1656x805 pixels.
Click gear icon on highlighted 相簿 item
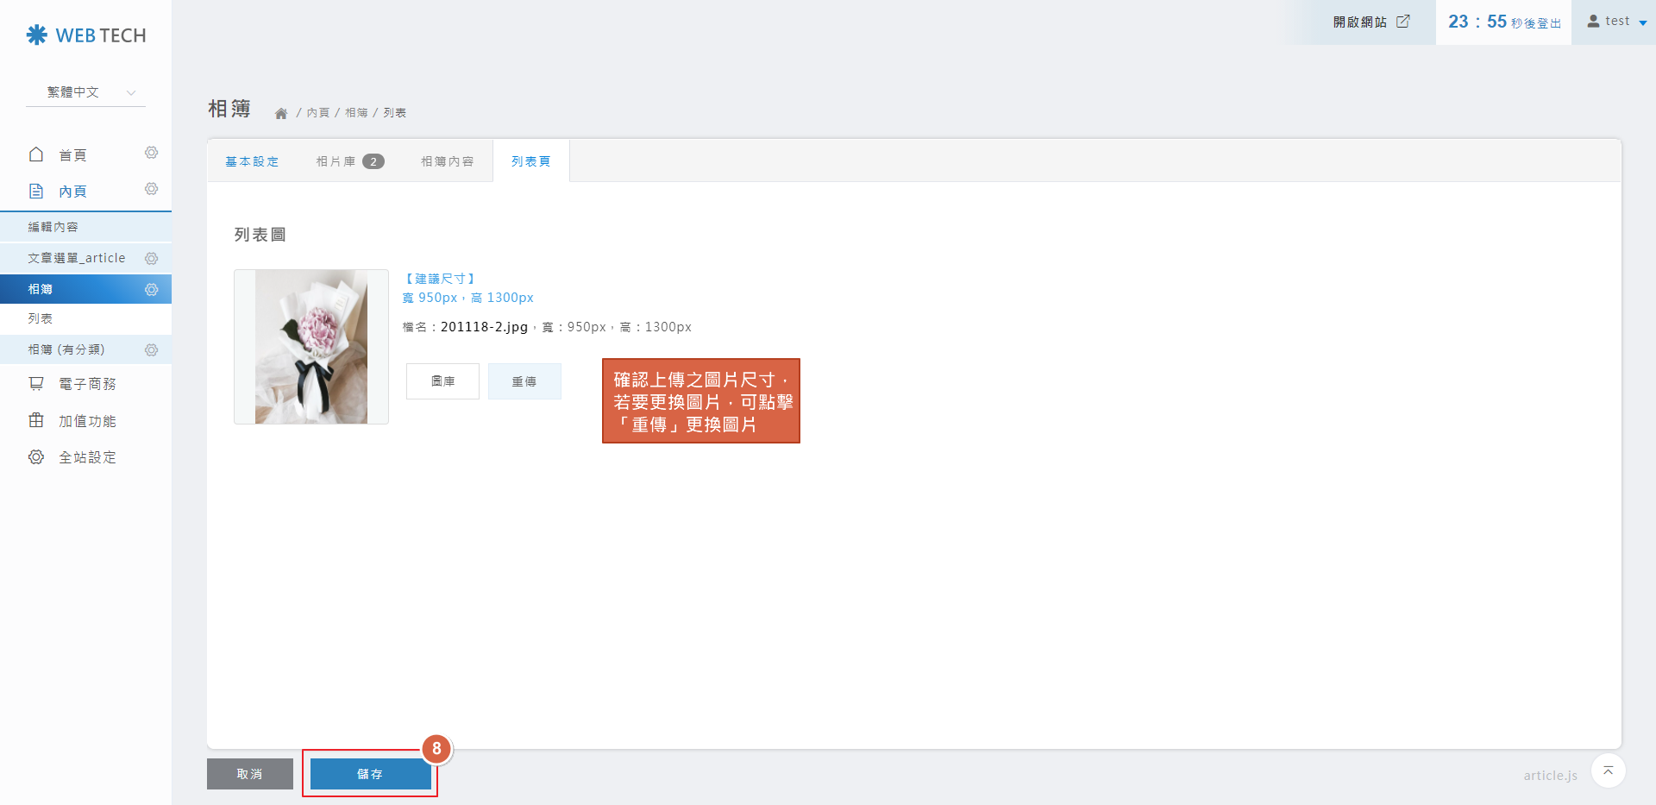tap(151, 289)
